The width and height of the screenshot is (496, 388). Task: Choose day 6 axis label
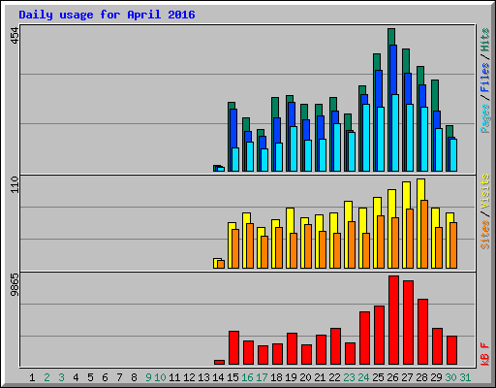105,377
